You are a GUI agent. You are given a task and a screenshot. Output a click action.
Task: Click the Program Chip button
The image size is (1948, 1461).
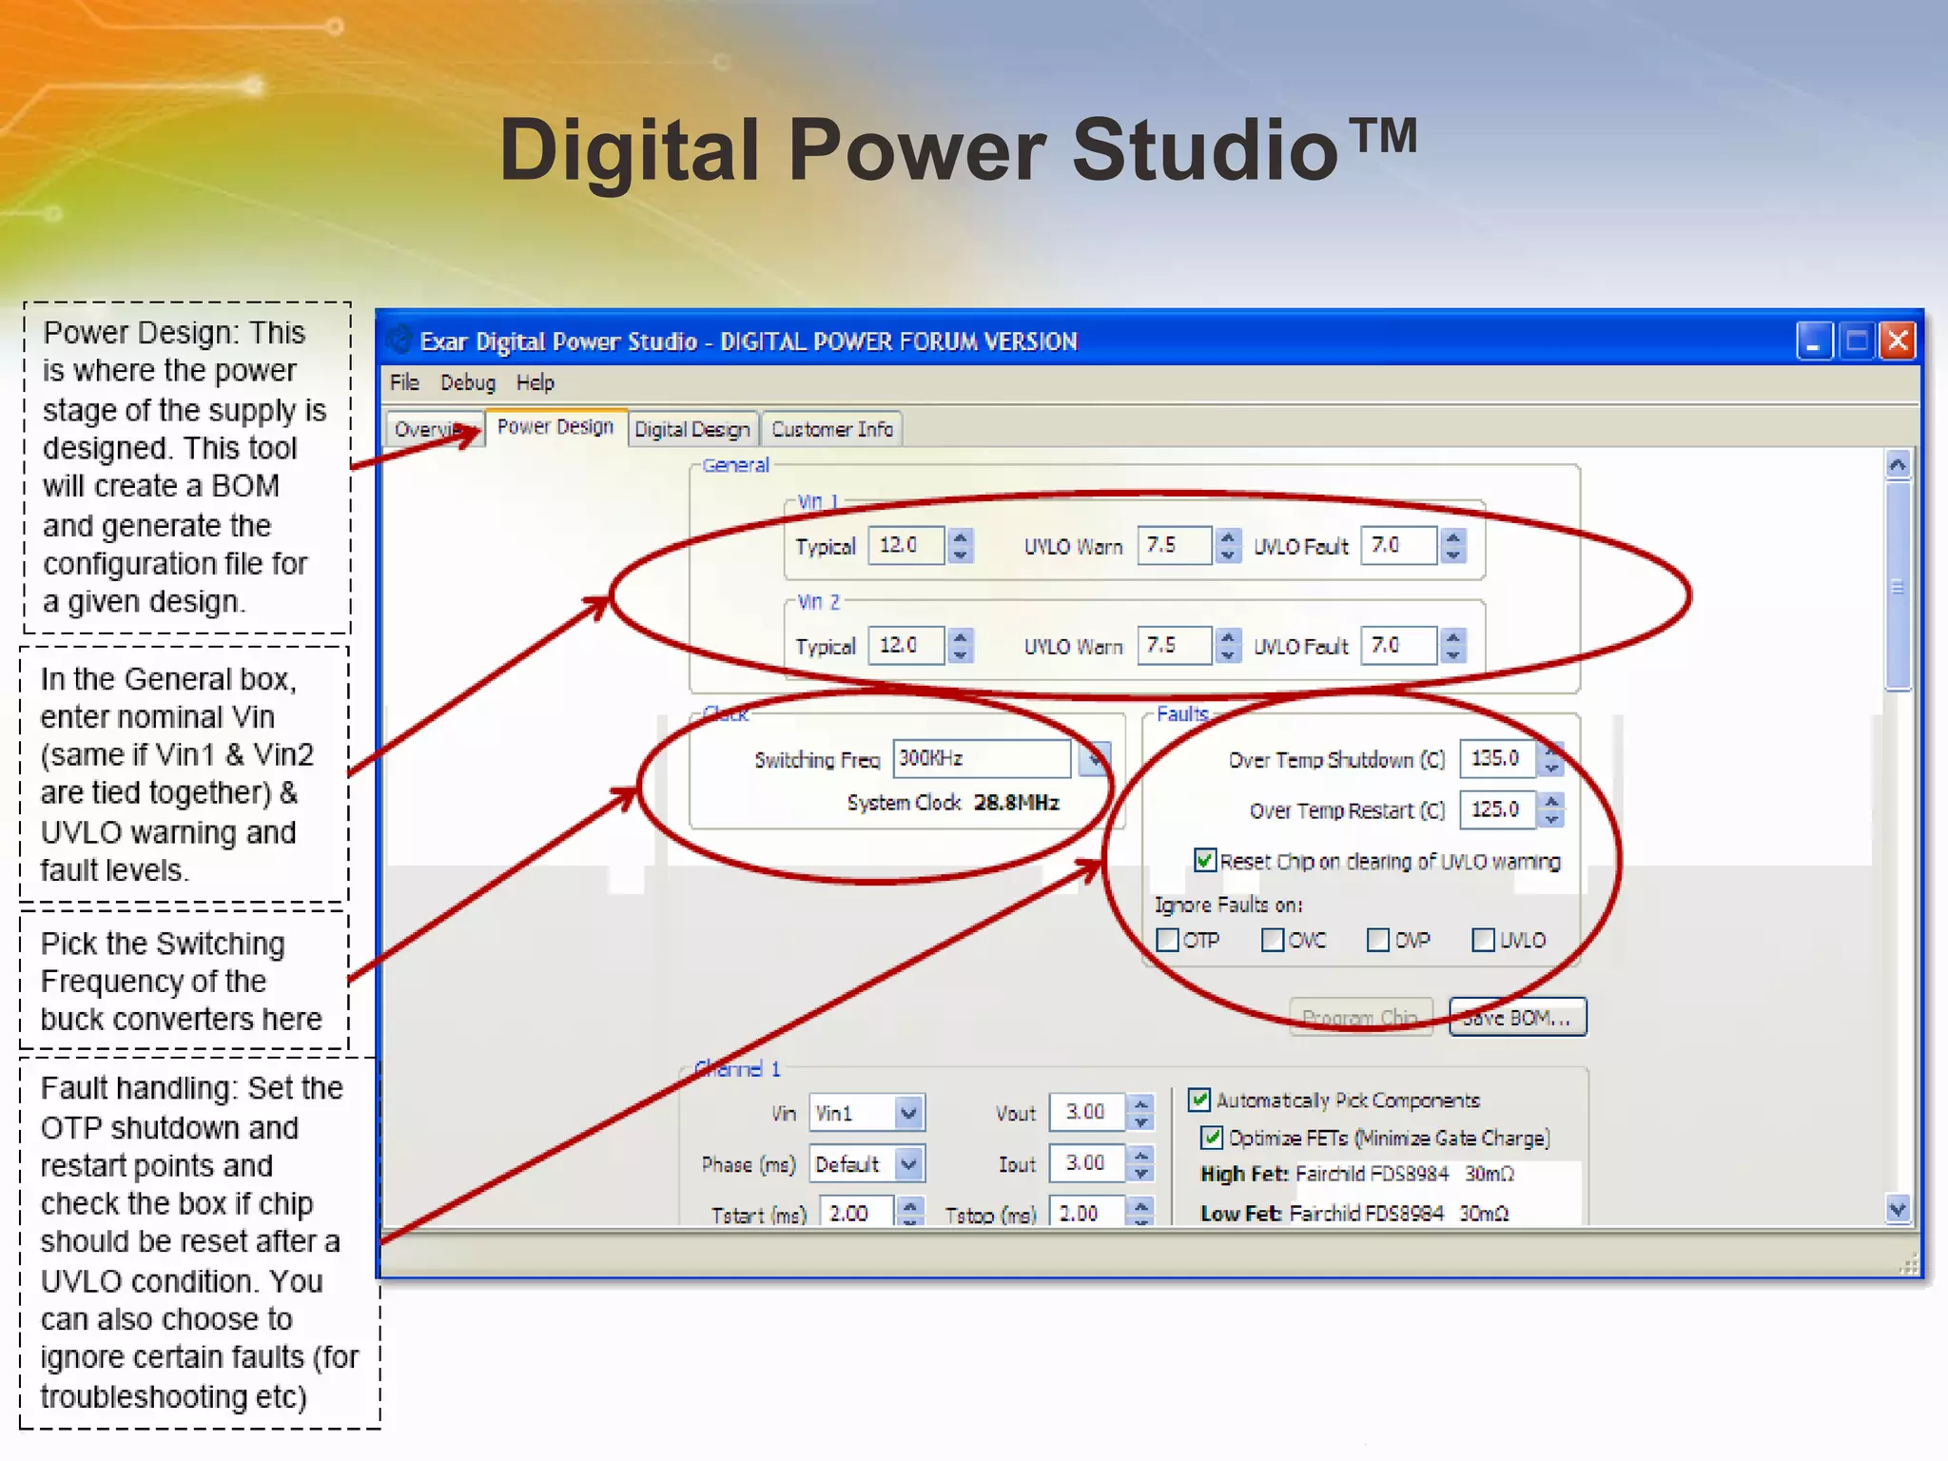click(1360, 1017)
